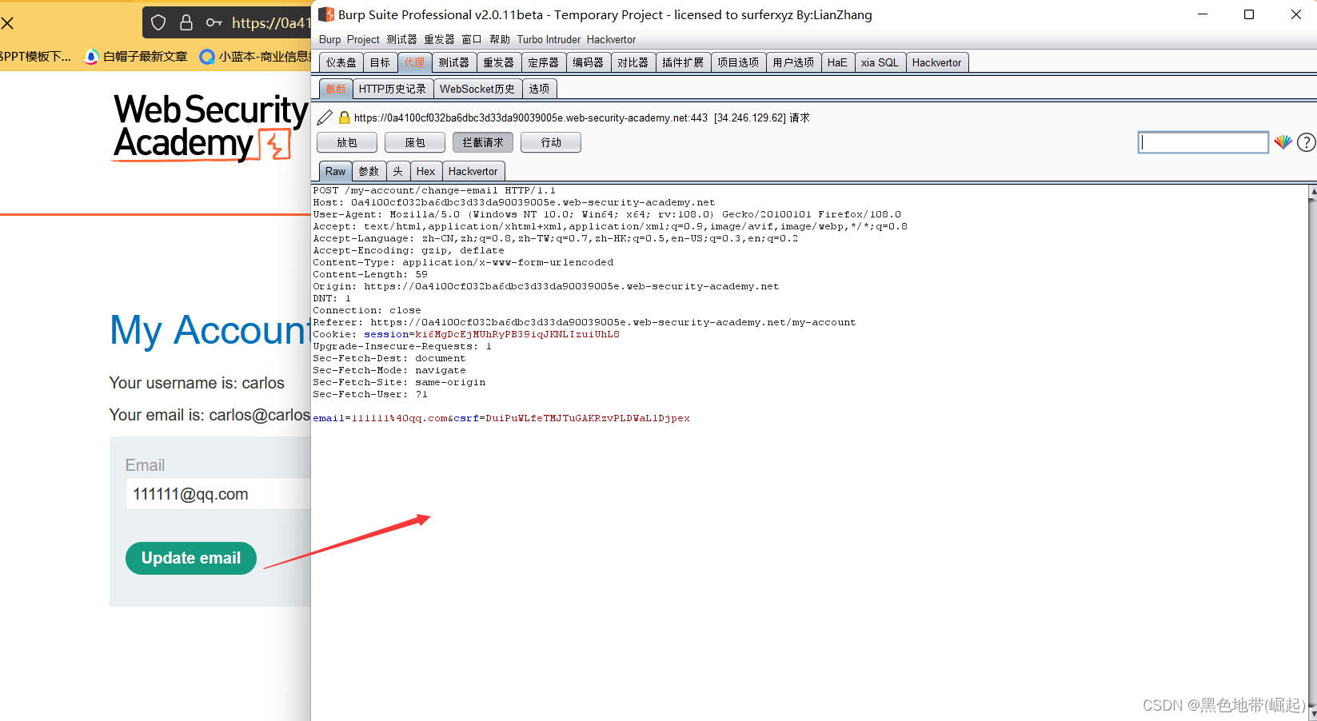Screen dimensions: 1317x721
Task: Click the 放包 forward button
Action: click(347, 142)
